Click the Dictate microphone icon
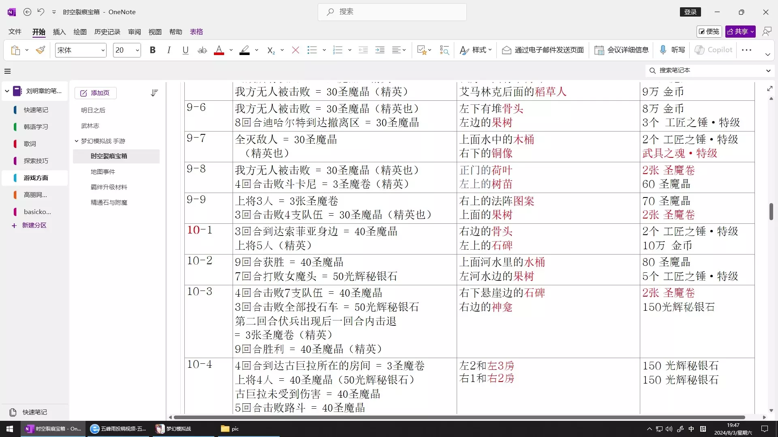Screen dimensions: 778x437 (663, 50)
